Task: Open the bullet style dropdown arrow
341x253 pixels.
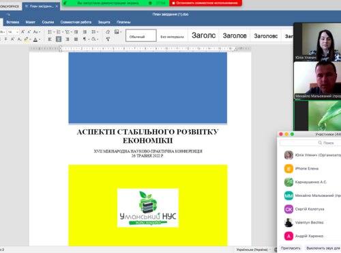Action: (x=54, y=32)
